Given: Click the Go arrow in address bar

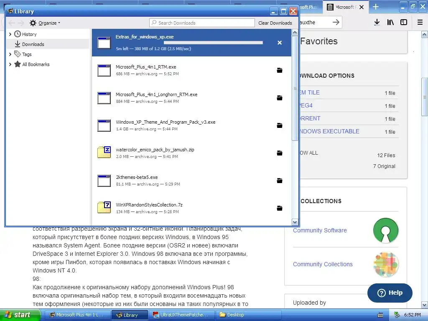Looking at the screenshot, I should click(x=336, y=22).
